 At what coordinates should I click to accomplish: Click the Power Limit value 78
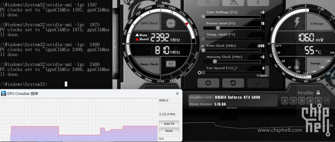click(263, 24)
